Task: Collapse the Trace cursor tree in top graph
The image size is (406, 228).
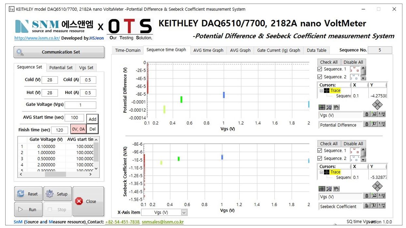Action: [x=322, y=91]
